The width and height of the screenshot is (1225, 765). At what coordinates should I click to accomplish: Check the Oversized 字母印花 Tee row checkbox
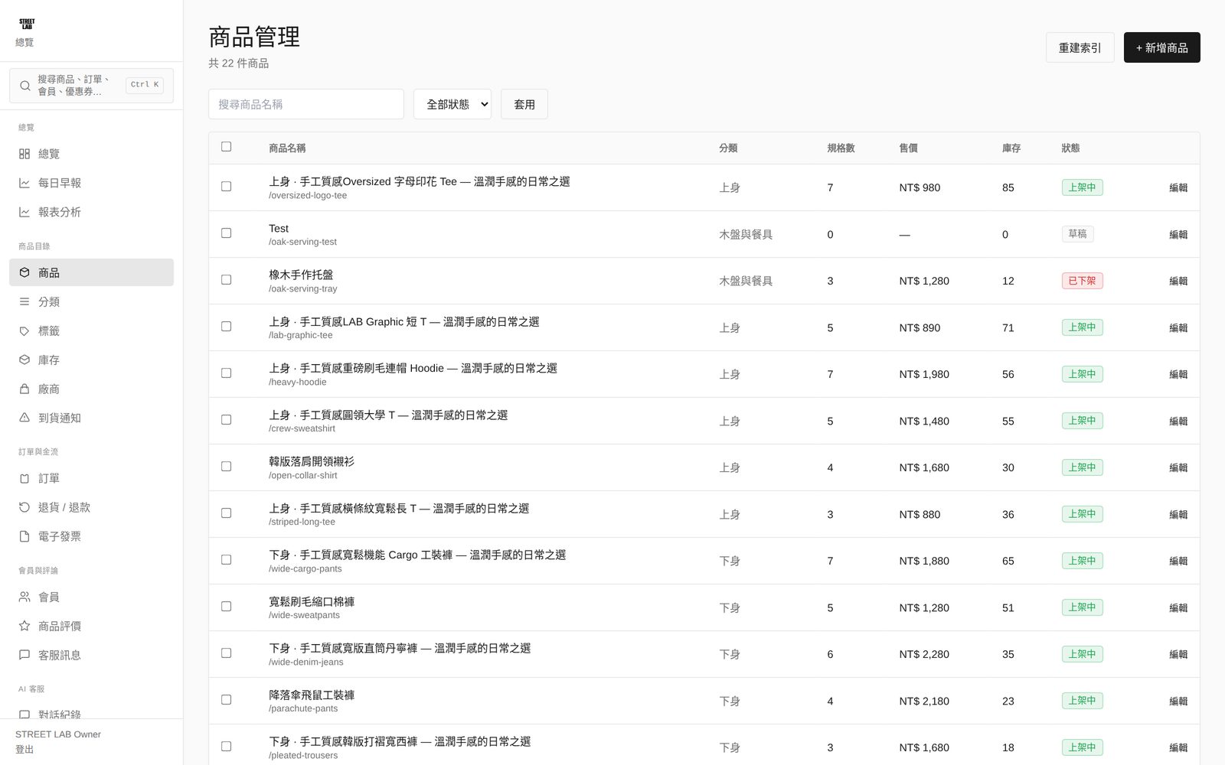click(226, 186)
